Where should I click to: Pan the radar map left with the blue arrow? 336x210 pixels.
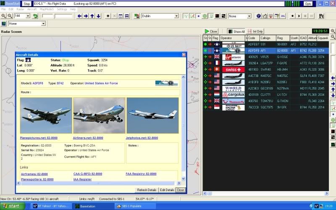tap(80, 16)
